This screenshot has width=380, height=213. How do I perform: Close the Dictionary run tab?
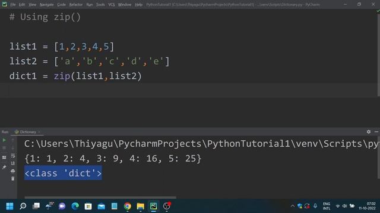point(39,132)
